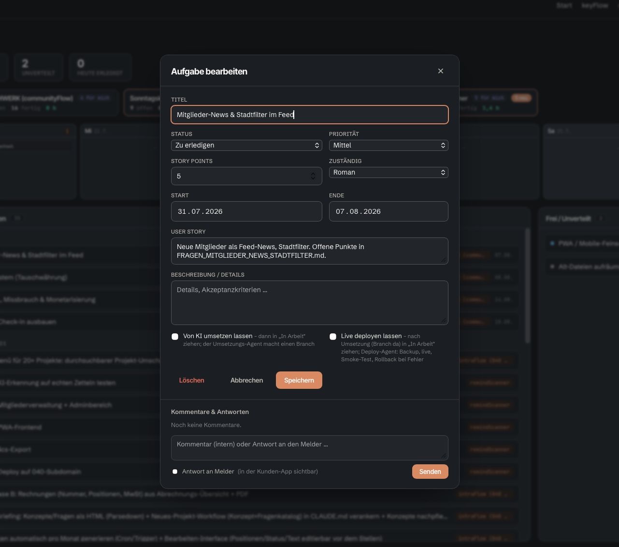Click into the Titel input field
Viewport: 619px width, 547px height.
309,115
